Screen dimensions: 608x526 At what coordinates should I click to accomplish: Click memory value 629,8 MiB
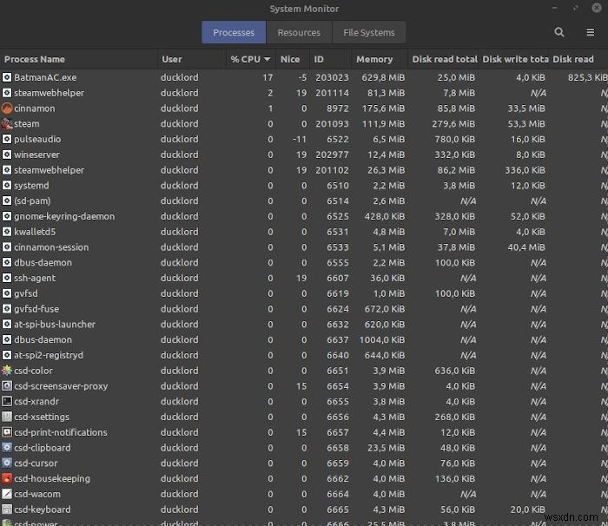pos(383,77)
